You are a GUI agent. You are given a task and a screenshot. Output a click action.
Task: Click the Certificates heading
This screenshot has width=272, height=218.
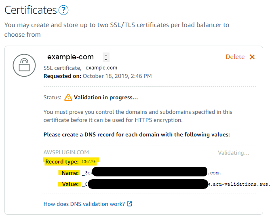(x=31, y=10)
